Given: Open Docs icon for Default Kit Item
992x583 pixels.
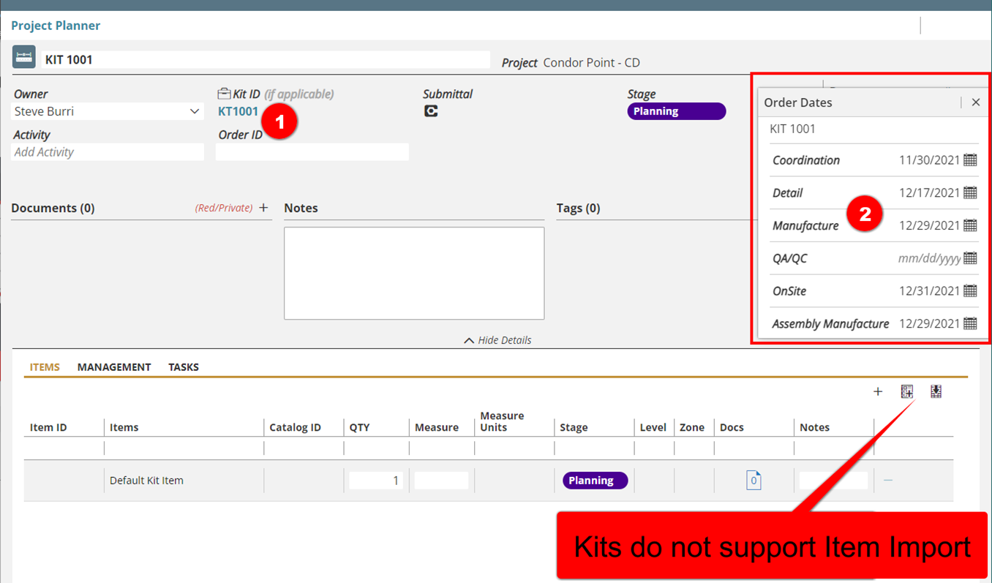Looking at the screenshot, I should pyautogui.click(x=754, y=481).
